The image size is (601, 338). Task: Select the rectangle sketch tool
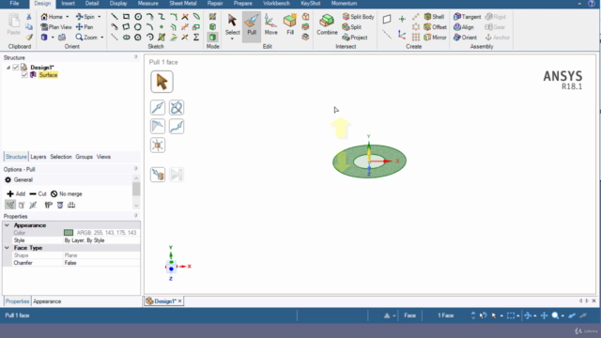[126, 17]
